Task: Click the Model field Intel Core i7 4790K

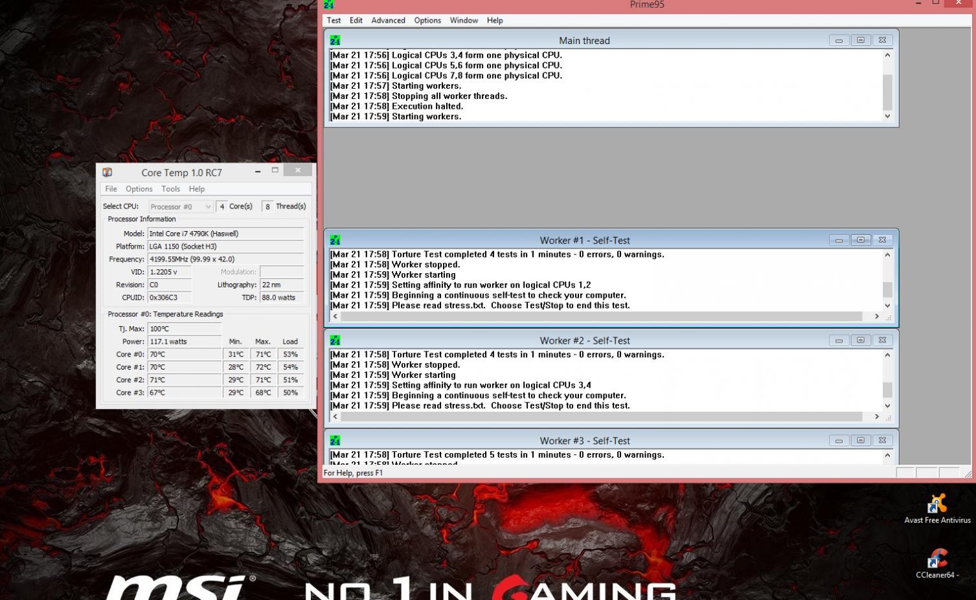Action: [x=225, y=234]
